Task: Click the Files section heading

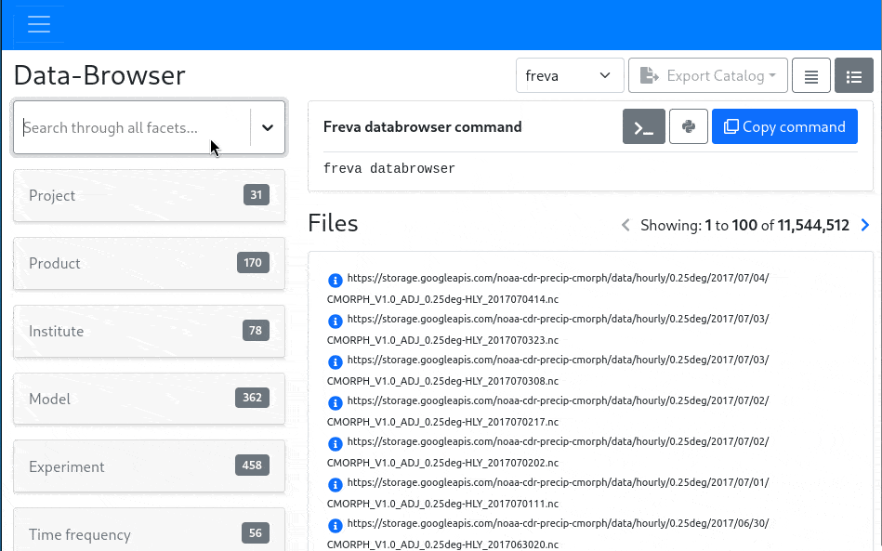Action: (x=333, y=223)
